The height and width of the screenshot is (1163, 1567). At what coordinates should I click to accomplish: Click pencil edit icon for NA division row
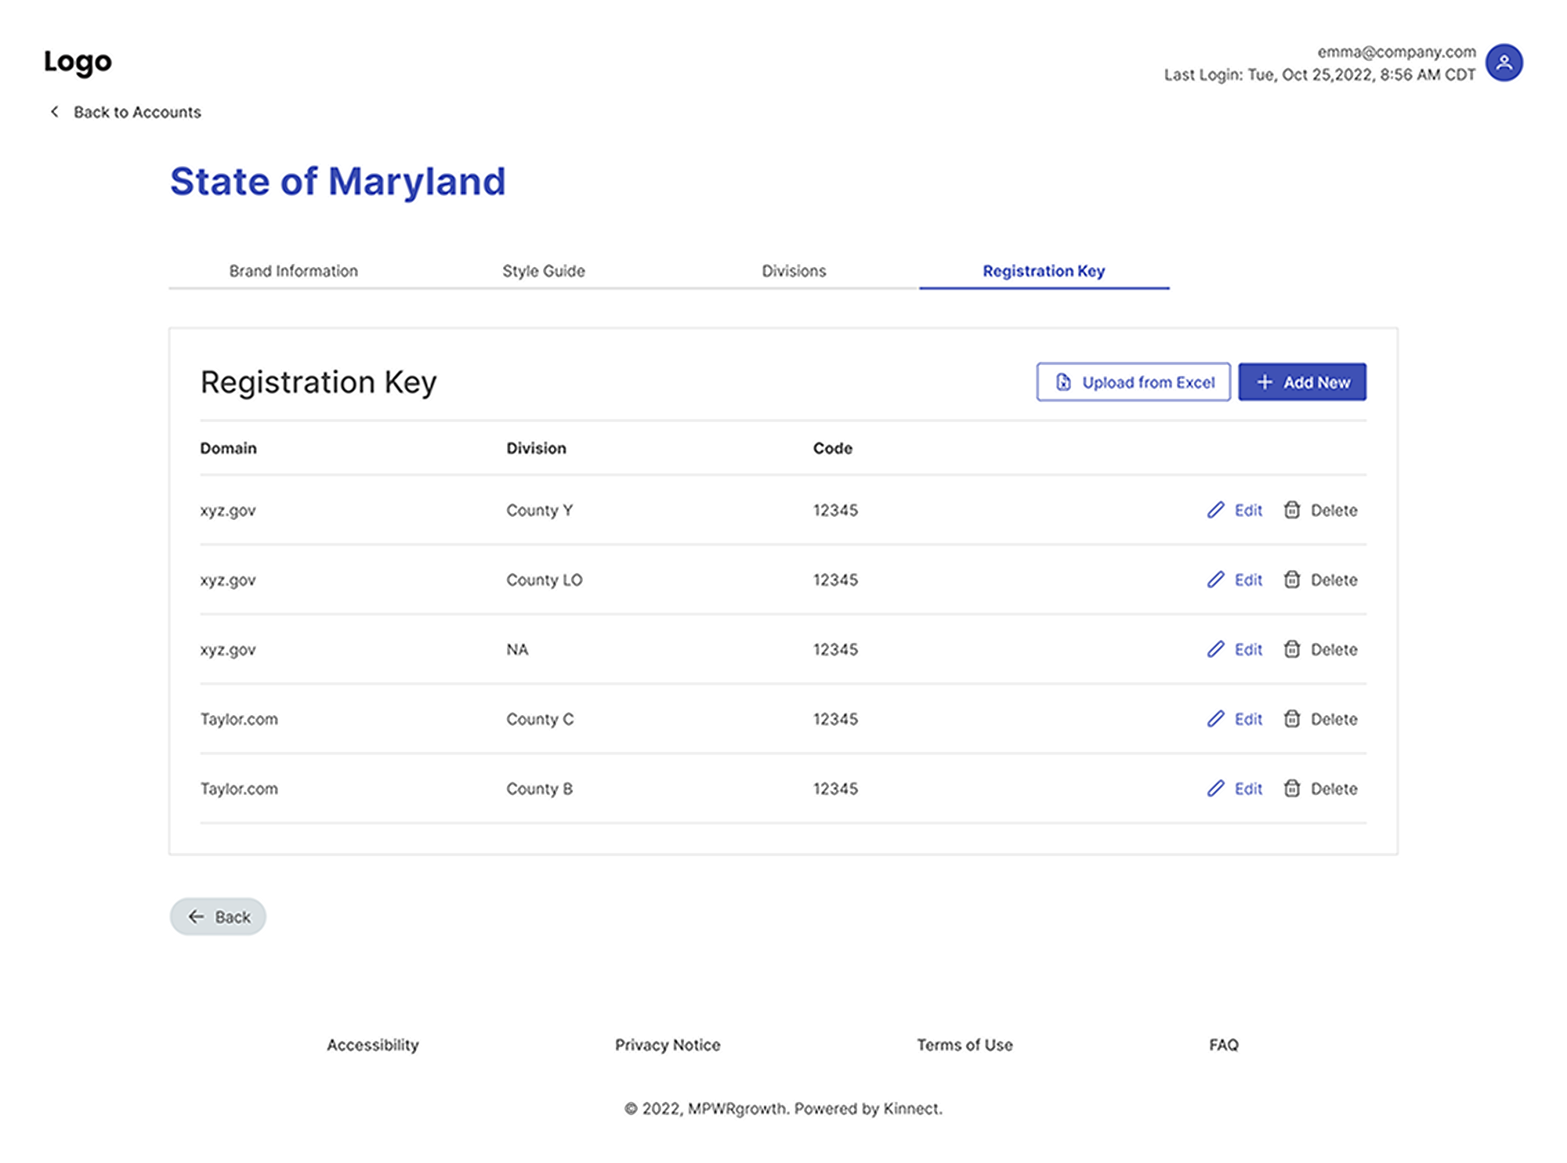tap(1215, 649)
